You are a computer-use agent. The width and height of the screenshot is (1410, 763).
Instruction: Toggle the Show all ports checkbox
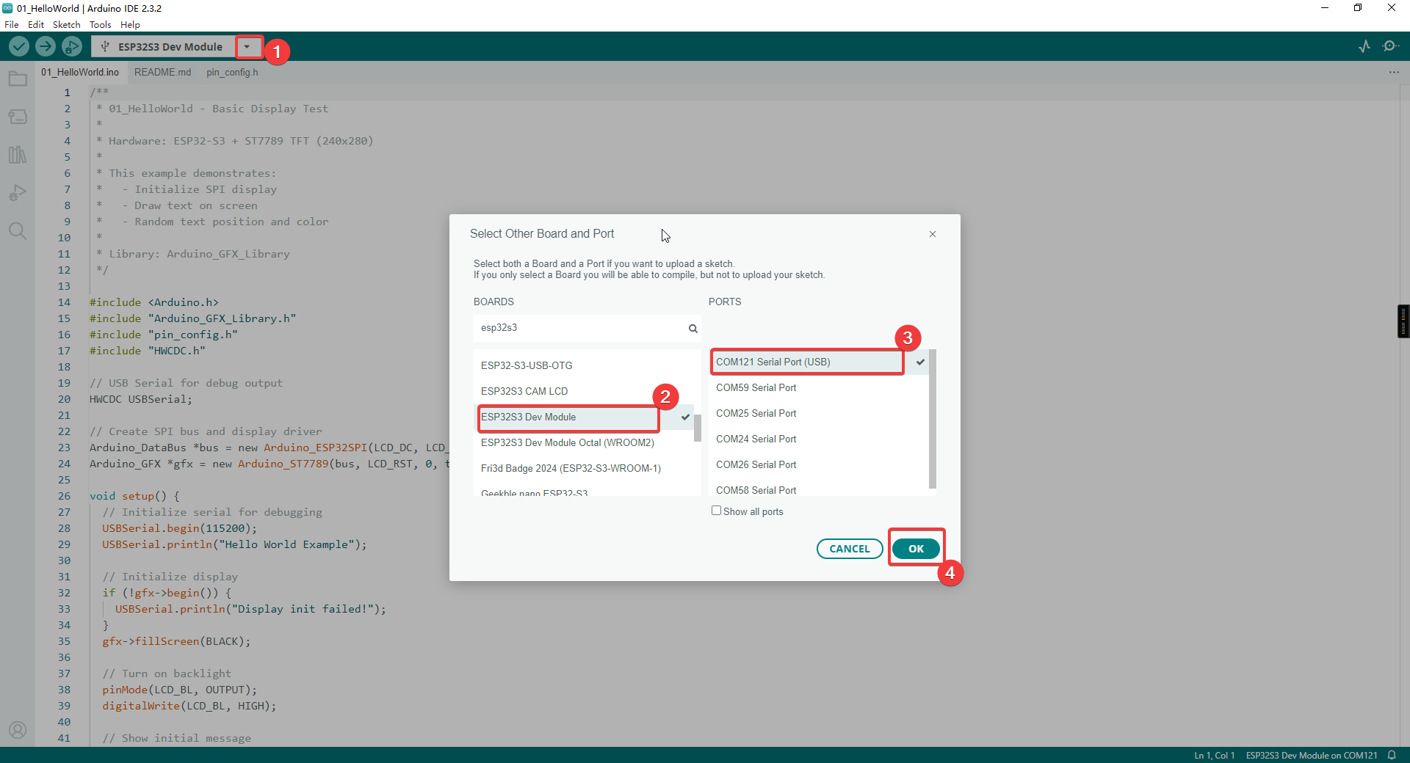(x=716, y=511)
